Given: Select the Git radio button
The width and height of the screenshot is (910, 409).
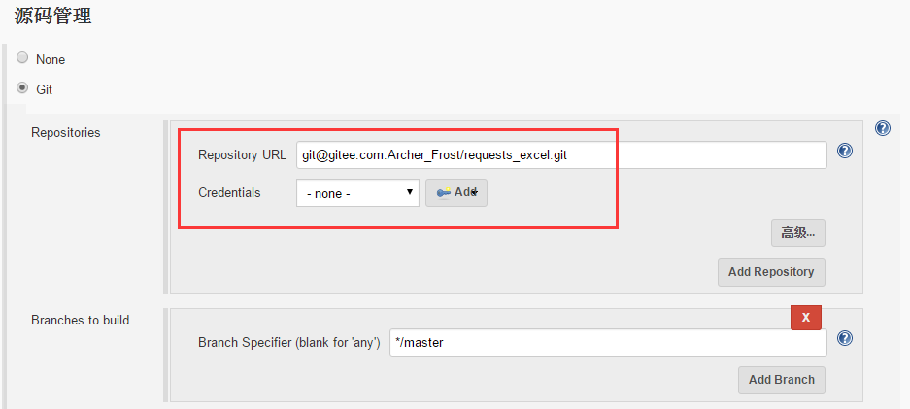Looking at the screenshot, I should coord(22,88).
